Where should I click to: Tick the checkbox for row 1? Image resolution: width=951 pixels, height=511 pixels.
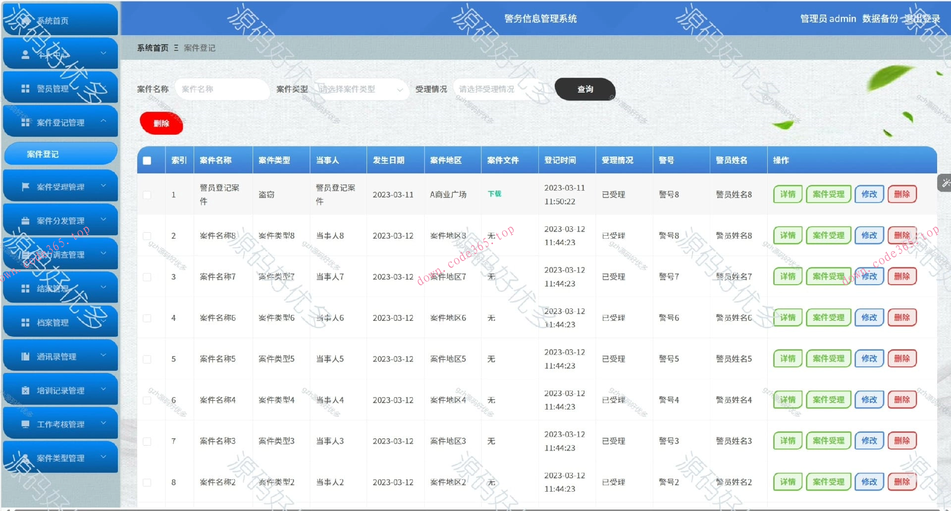(146, 195)
